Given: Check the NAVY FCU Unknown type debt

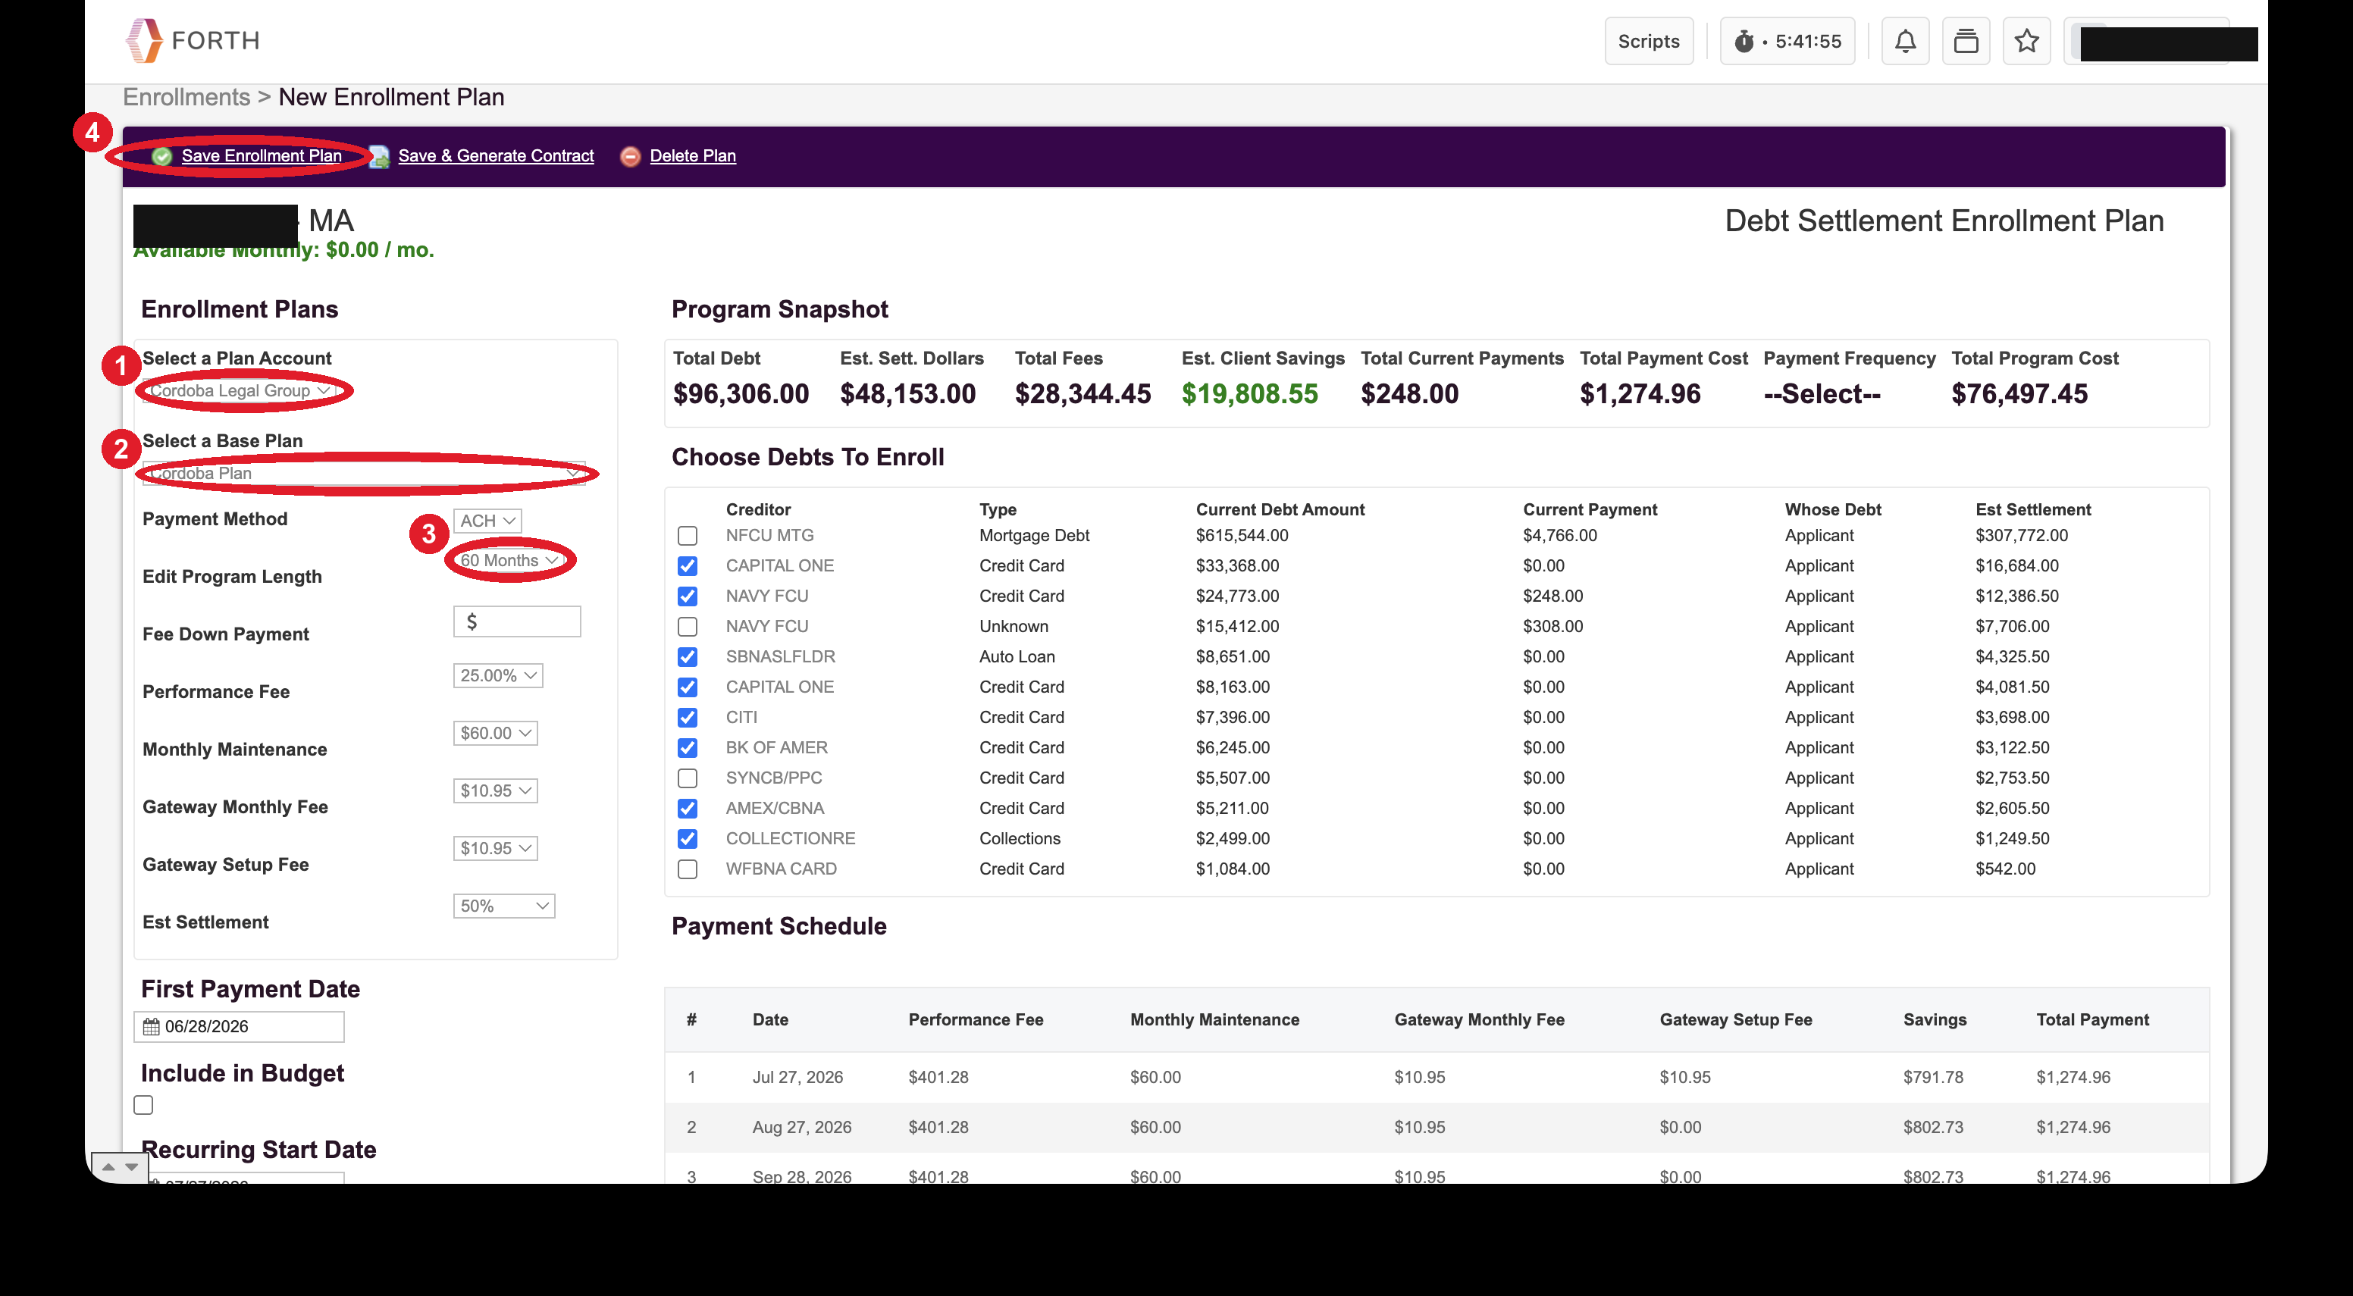Looking at the screenshot, I should 688,627.
